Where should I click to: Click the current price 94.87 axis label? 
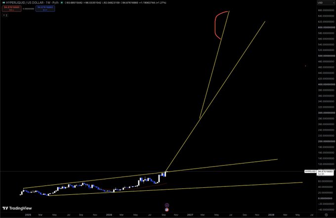(x=325, y=173)
